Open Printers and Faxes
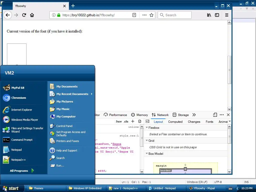 click(64, 141)
